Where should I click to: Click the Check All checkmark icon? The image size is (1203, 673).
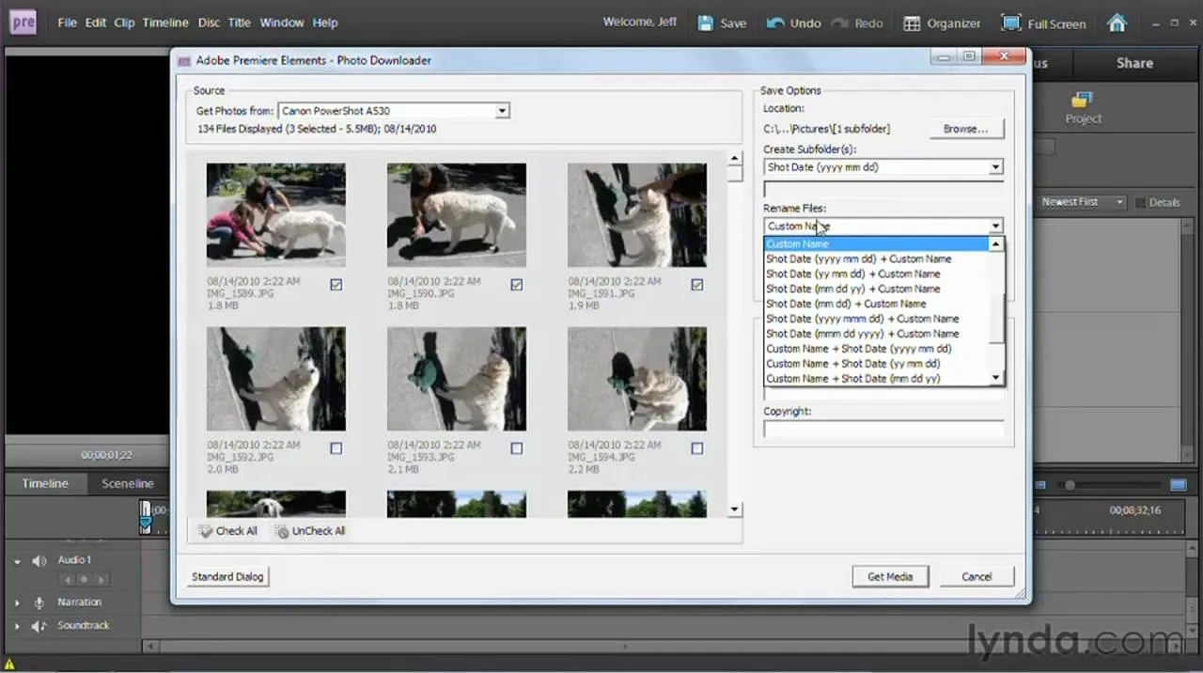click(206, 531)
